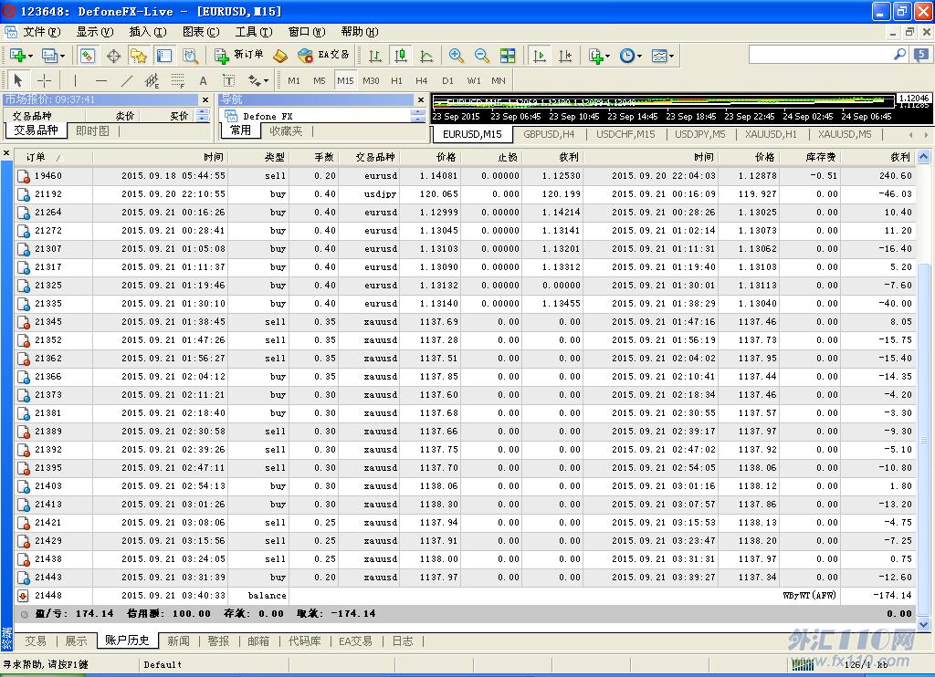Expand the periods dropdown arrow
This screenshot has width=935, height=677.
pos(639,56)
